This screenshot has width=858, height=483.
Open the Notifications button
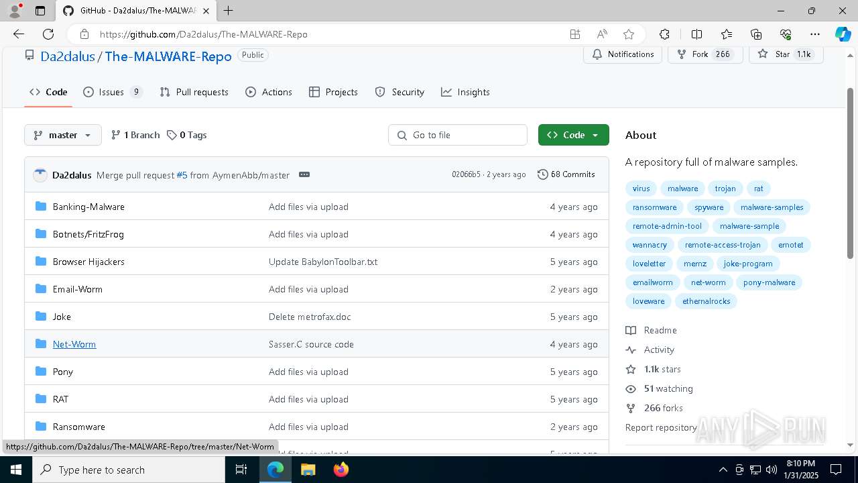pyautogui.click(x=623, y=54)
